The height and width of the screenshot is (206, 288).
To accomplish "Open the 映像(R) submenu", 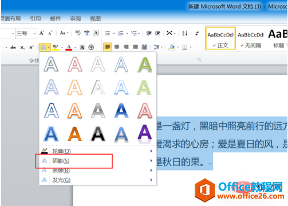I will 98,170.
